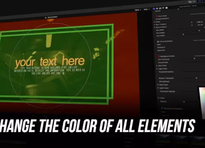
Task: Expand the Box 2 Position parameter
Action: pos(155,27)
